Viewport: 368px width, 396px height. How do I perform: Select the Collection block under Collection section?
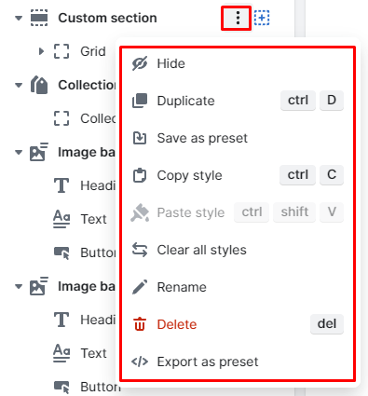98,118
